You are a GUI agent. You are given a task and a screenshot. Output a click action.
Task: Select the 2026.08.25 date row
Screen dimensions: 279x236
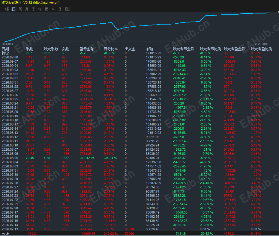[10, 99]
